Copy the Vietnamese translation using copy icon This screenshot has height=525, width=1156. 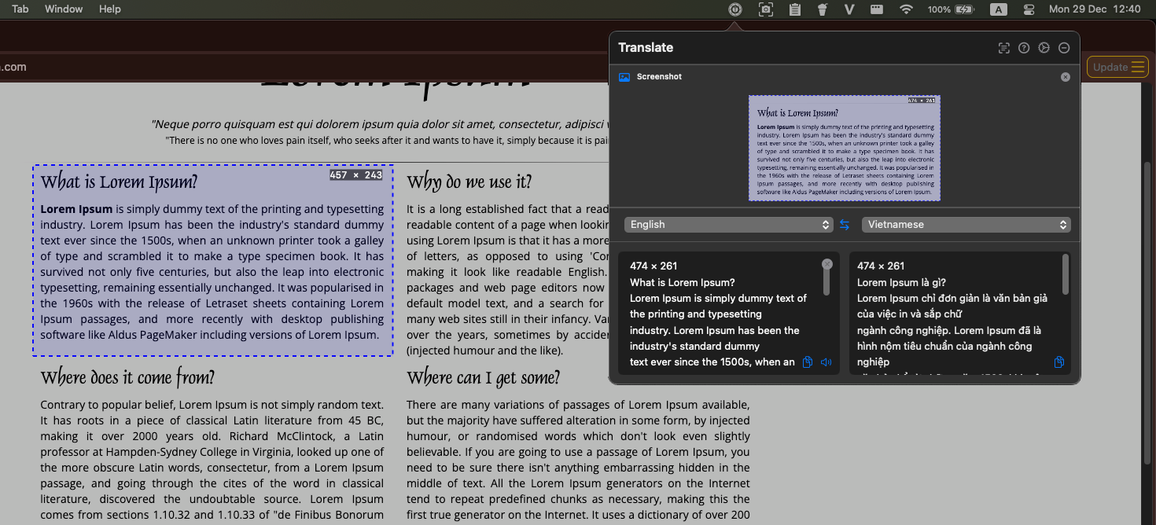(x=1058, y=362)
